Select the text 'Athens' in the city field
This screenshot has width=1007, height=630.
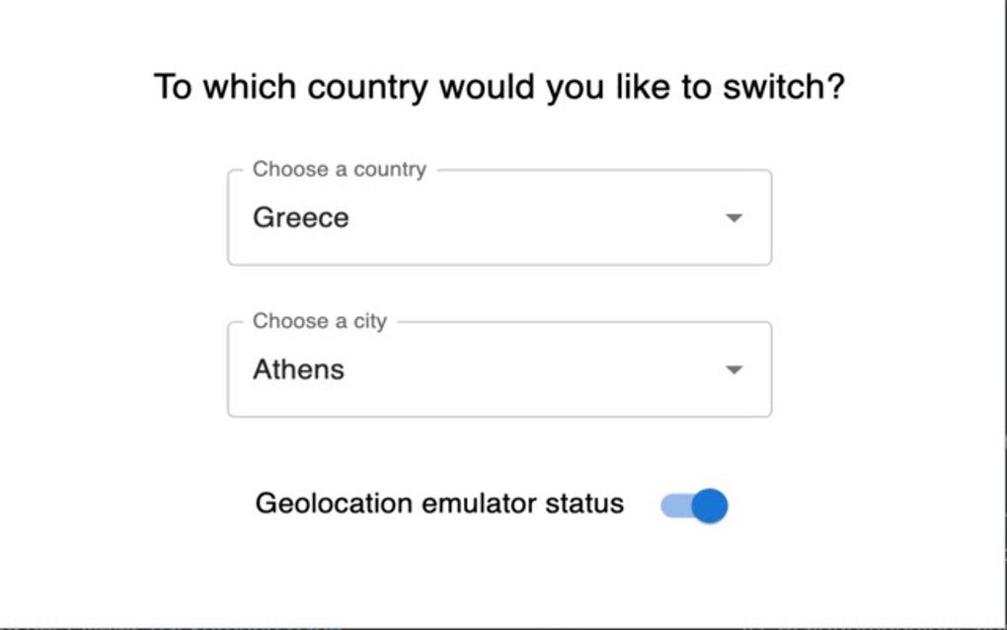(299, 369)
